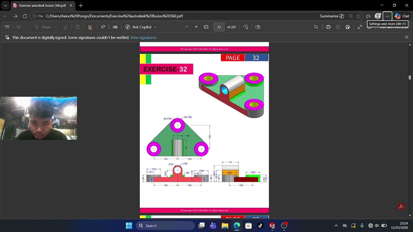Expand the Draw tool options arrow
Image resolution: width=413 pixels, height=232 pixels.
pyautogui.click(x=56, y=27)
